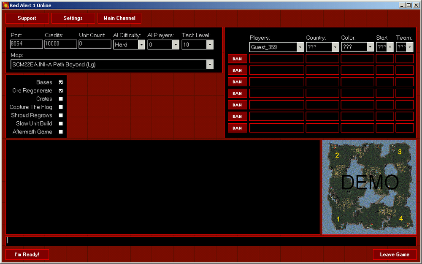Toggle the Bases checkbox
This screenshot has width=422, height=264.
(x=61, y=82)
